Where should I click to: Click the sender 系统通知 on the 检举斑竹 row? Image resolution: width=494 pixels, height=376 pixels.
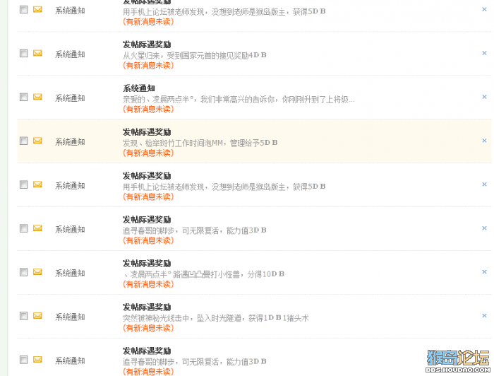click(70, 142)
